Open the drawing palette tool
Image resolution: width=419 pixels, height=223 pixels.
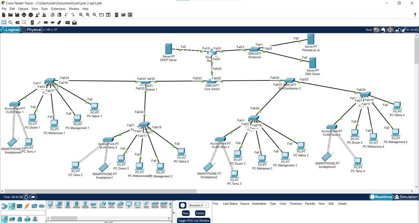coord(101,15)
